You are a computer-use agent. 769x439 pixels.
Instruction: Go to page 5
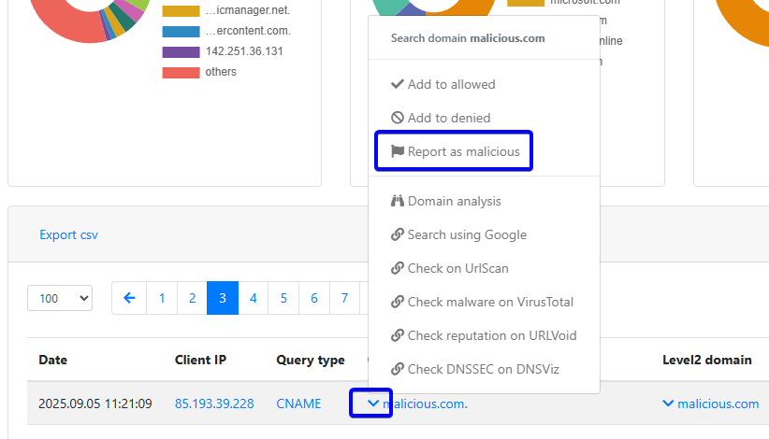pyautogui.click(x=283, y=298)
